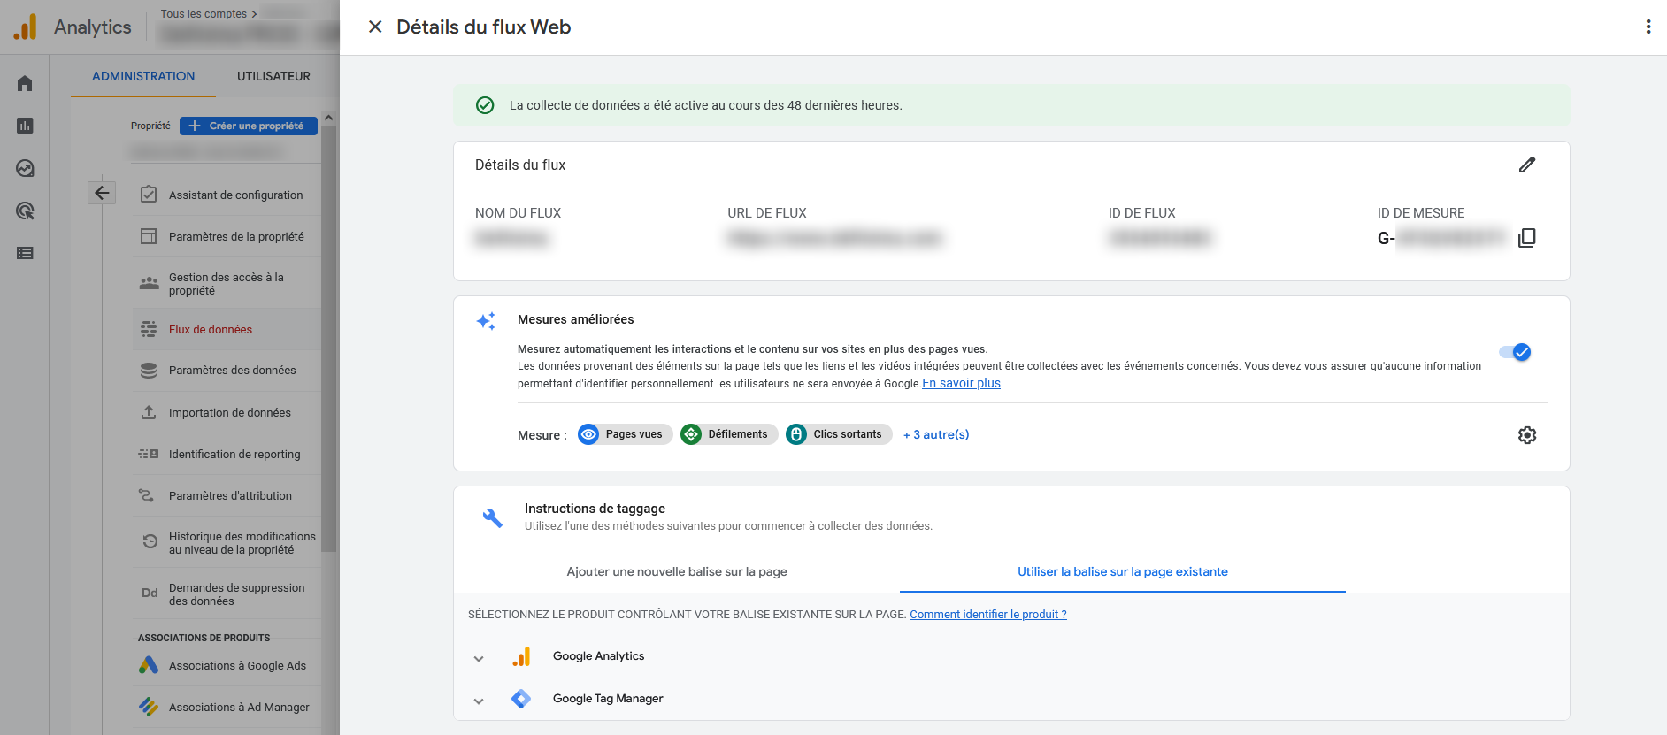The height and width of the screenshot is (735, 1667).
Task: Open Paramètres d'attribution
Action: pyautogui.click(x=227, y=495)
